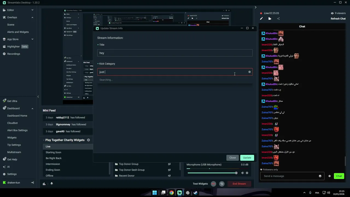Screen dimensions: 350x197
Task: Click the Get Help icon in the sidebar
Action: pyautogui.click(x=4, y=160)
